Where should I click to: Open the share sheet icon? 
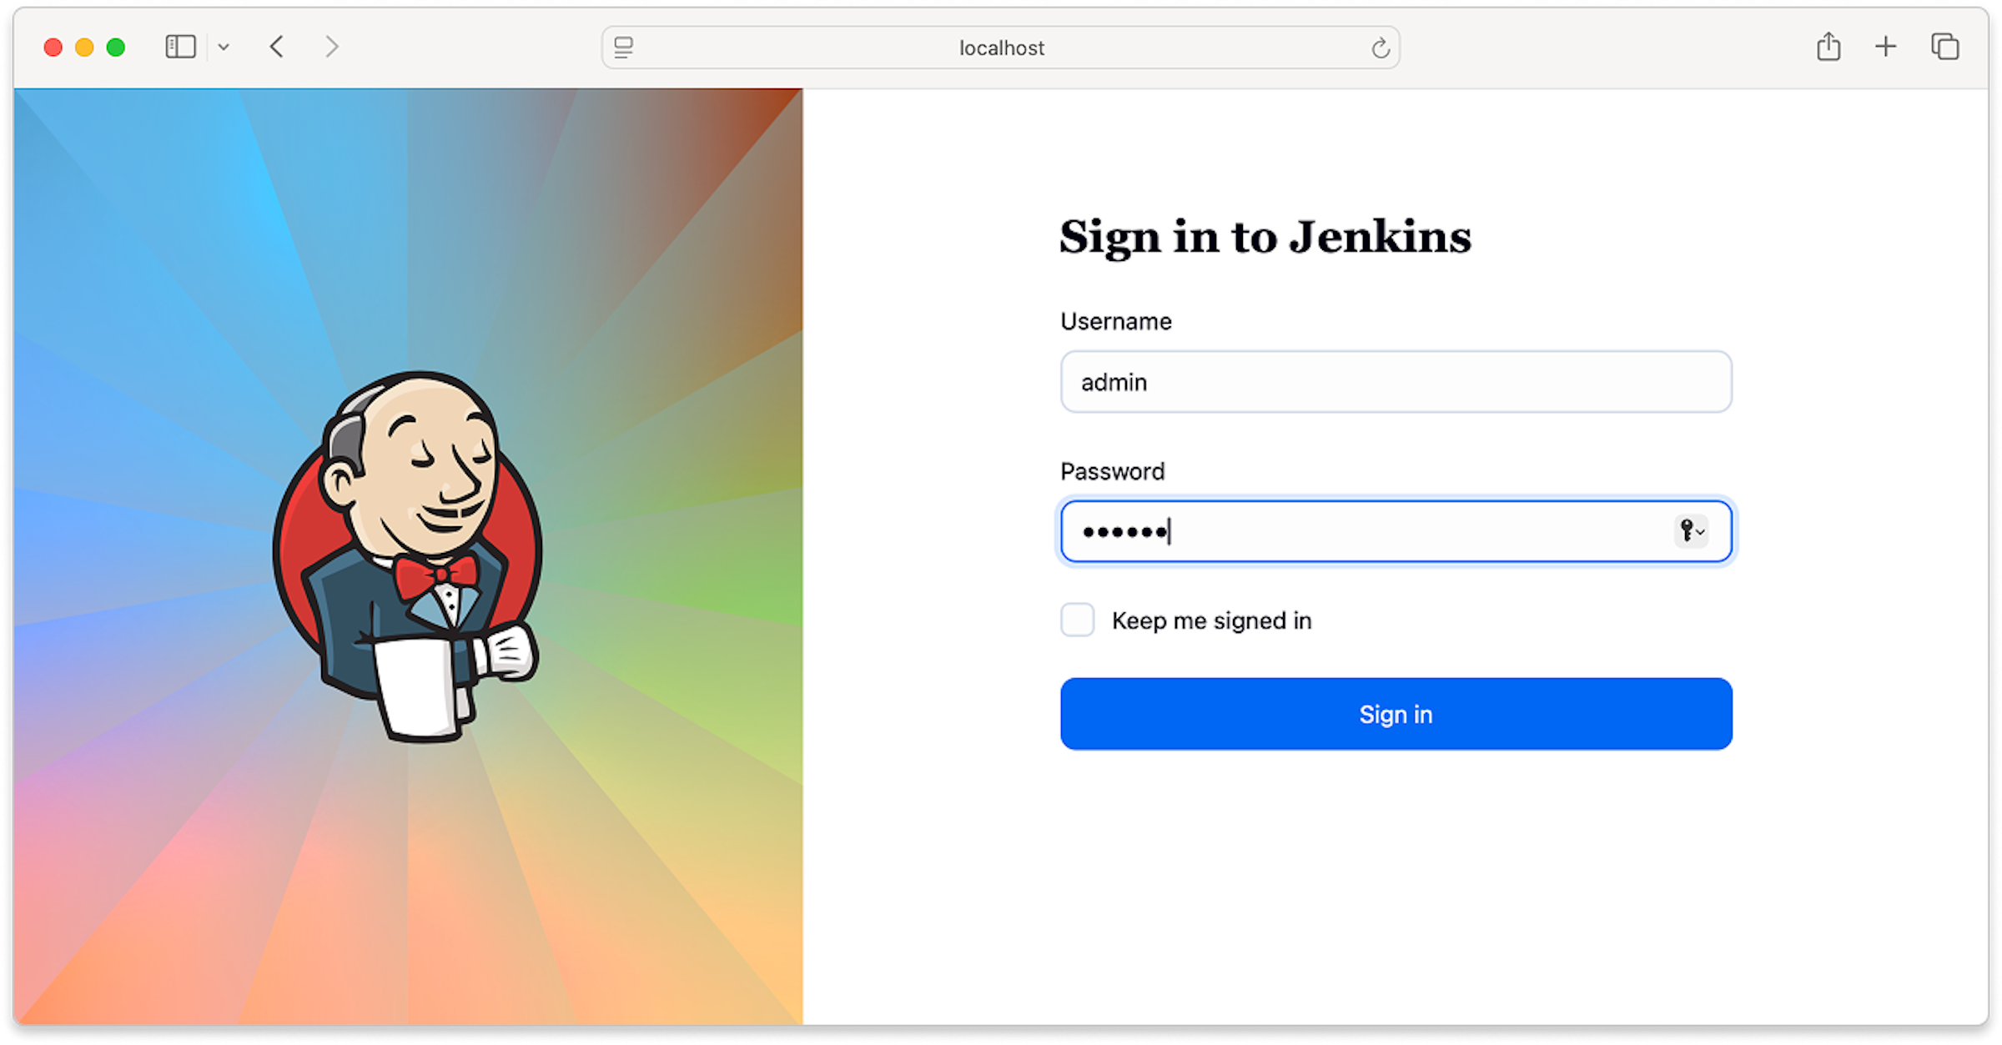pyautogui.click(x=1829, y=47)
